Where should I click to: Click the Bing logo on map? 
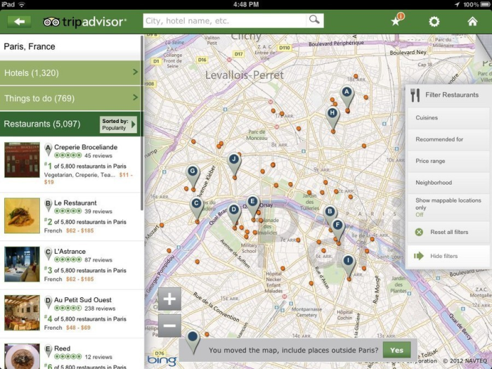[162, 360]
